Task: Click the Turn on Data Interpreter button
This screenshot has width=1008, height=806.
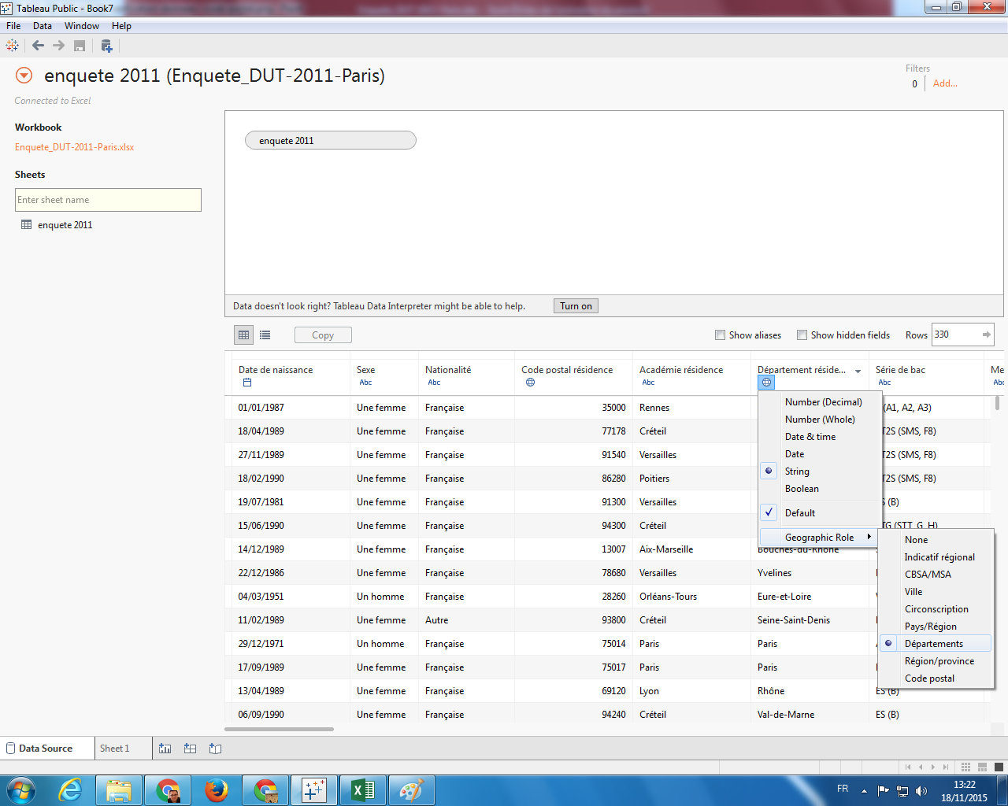Action: pos(576,306)
